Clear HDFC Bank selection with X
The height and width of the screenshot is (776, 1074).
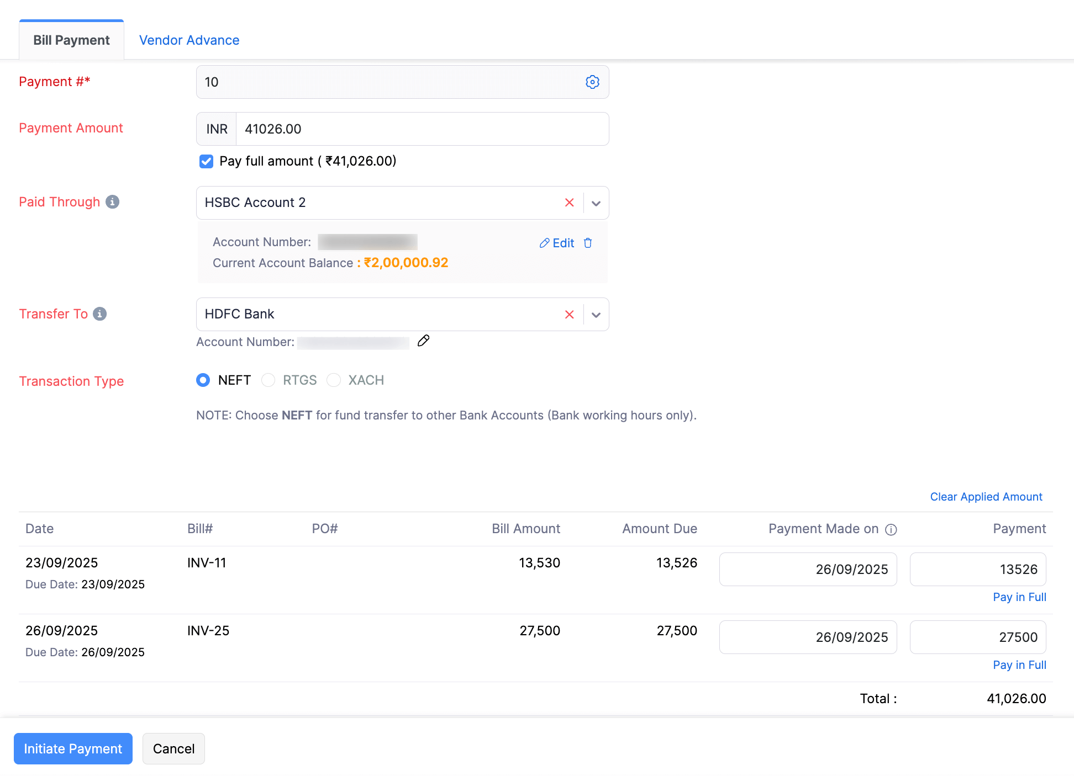[569, 315]
